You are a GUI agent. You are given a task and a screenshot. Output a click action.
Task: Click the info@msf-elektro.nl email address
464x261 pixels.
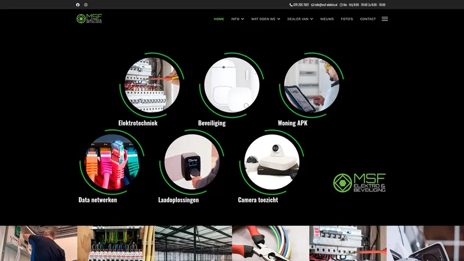click(x=326, y=5)
